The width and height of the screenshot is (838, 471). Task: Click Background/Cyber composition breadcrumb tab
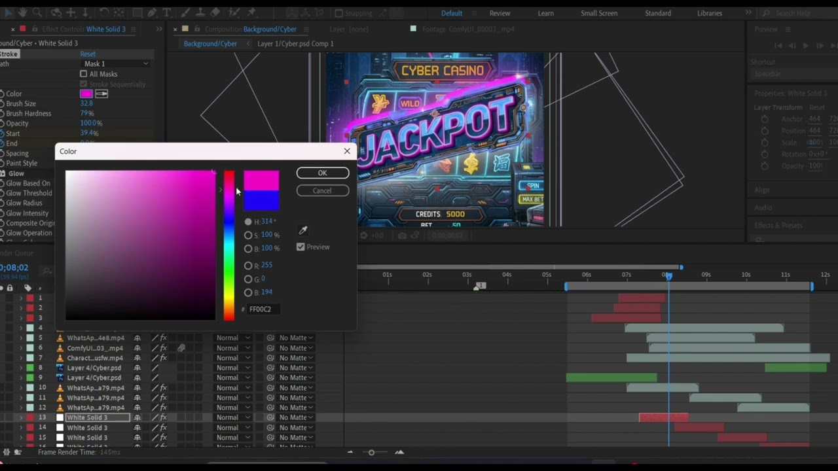(210, 44)
